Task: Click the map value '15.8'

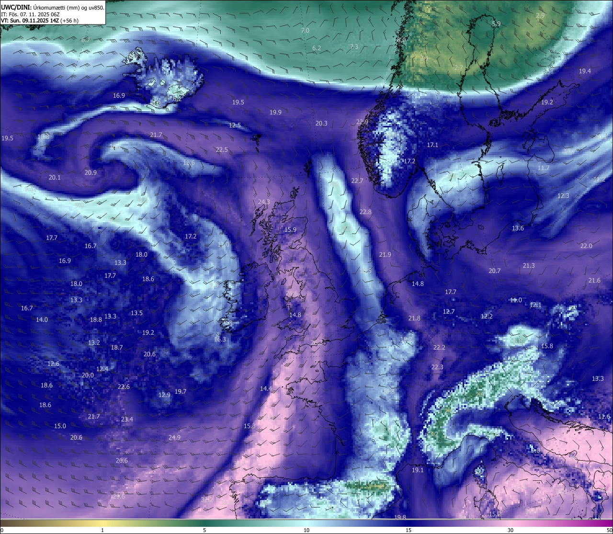Action: tap(547, 346)
